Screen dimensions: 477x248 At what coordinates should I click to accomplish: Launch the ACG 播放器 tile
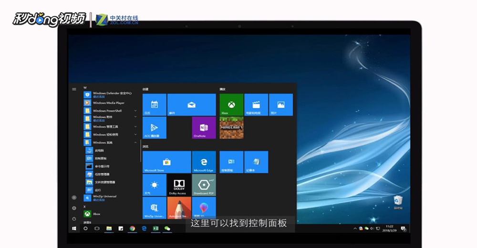click(154, 128)
